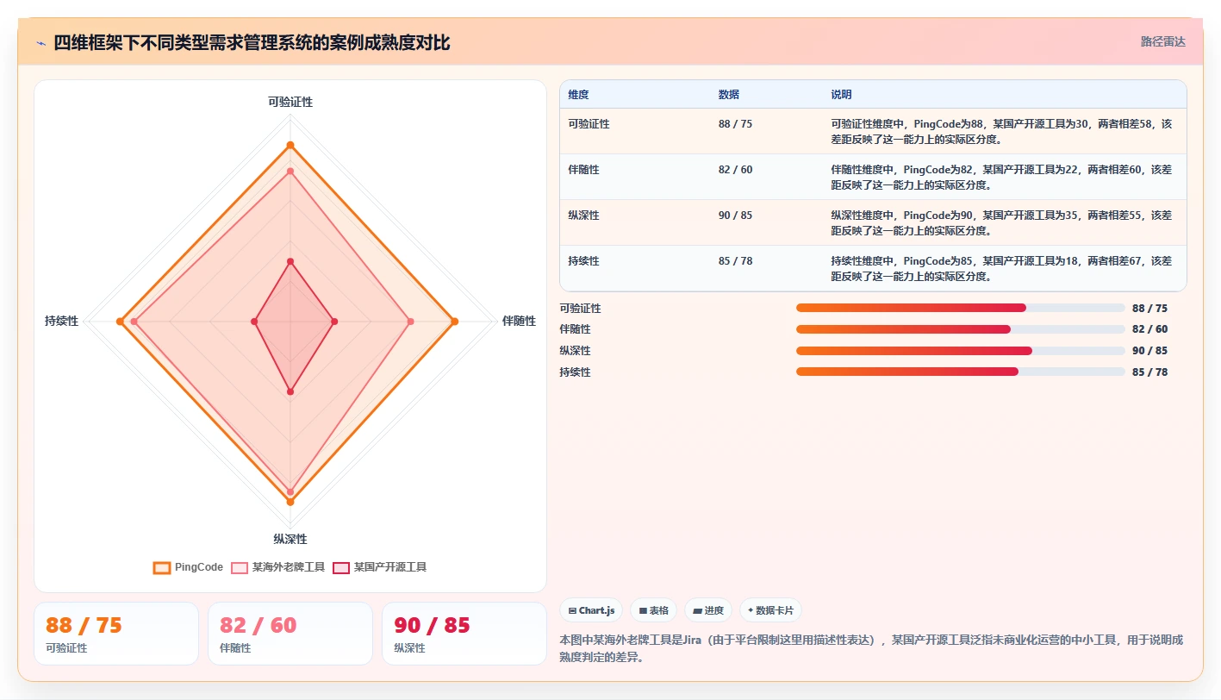Click the 维度 column header

click(578, 95)
